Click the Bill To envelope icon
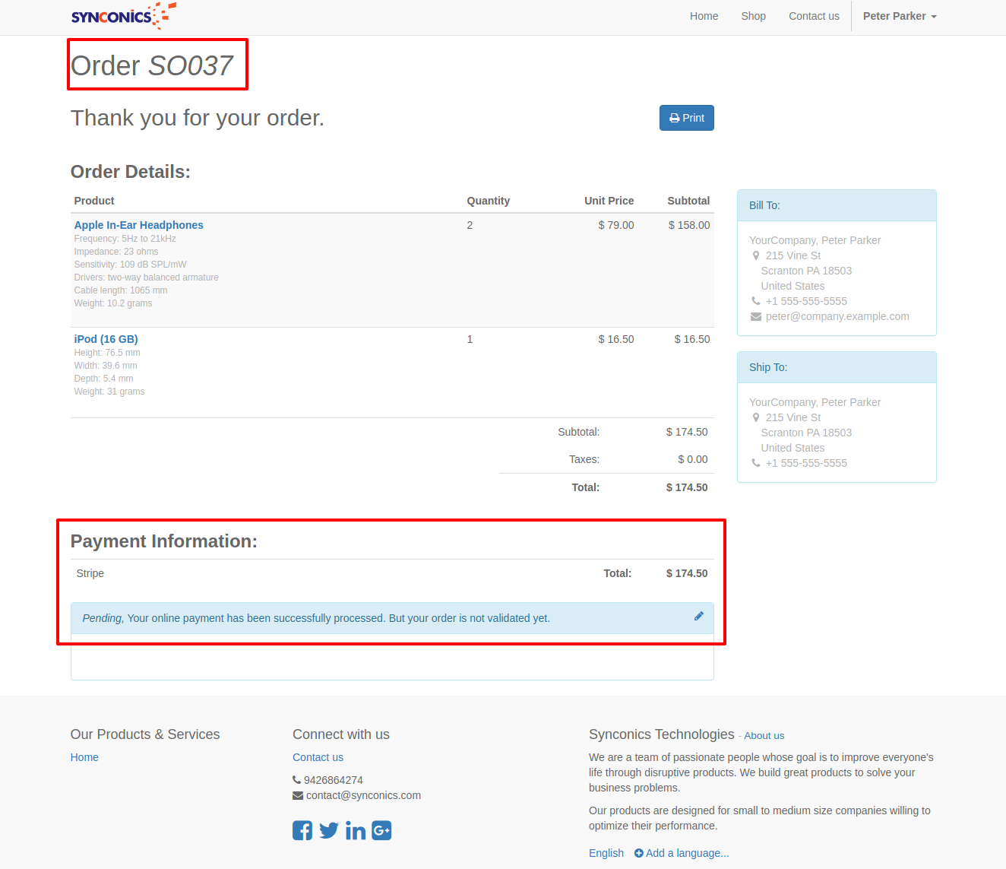Screen dimensions: 1006x869 pos(756,316)
